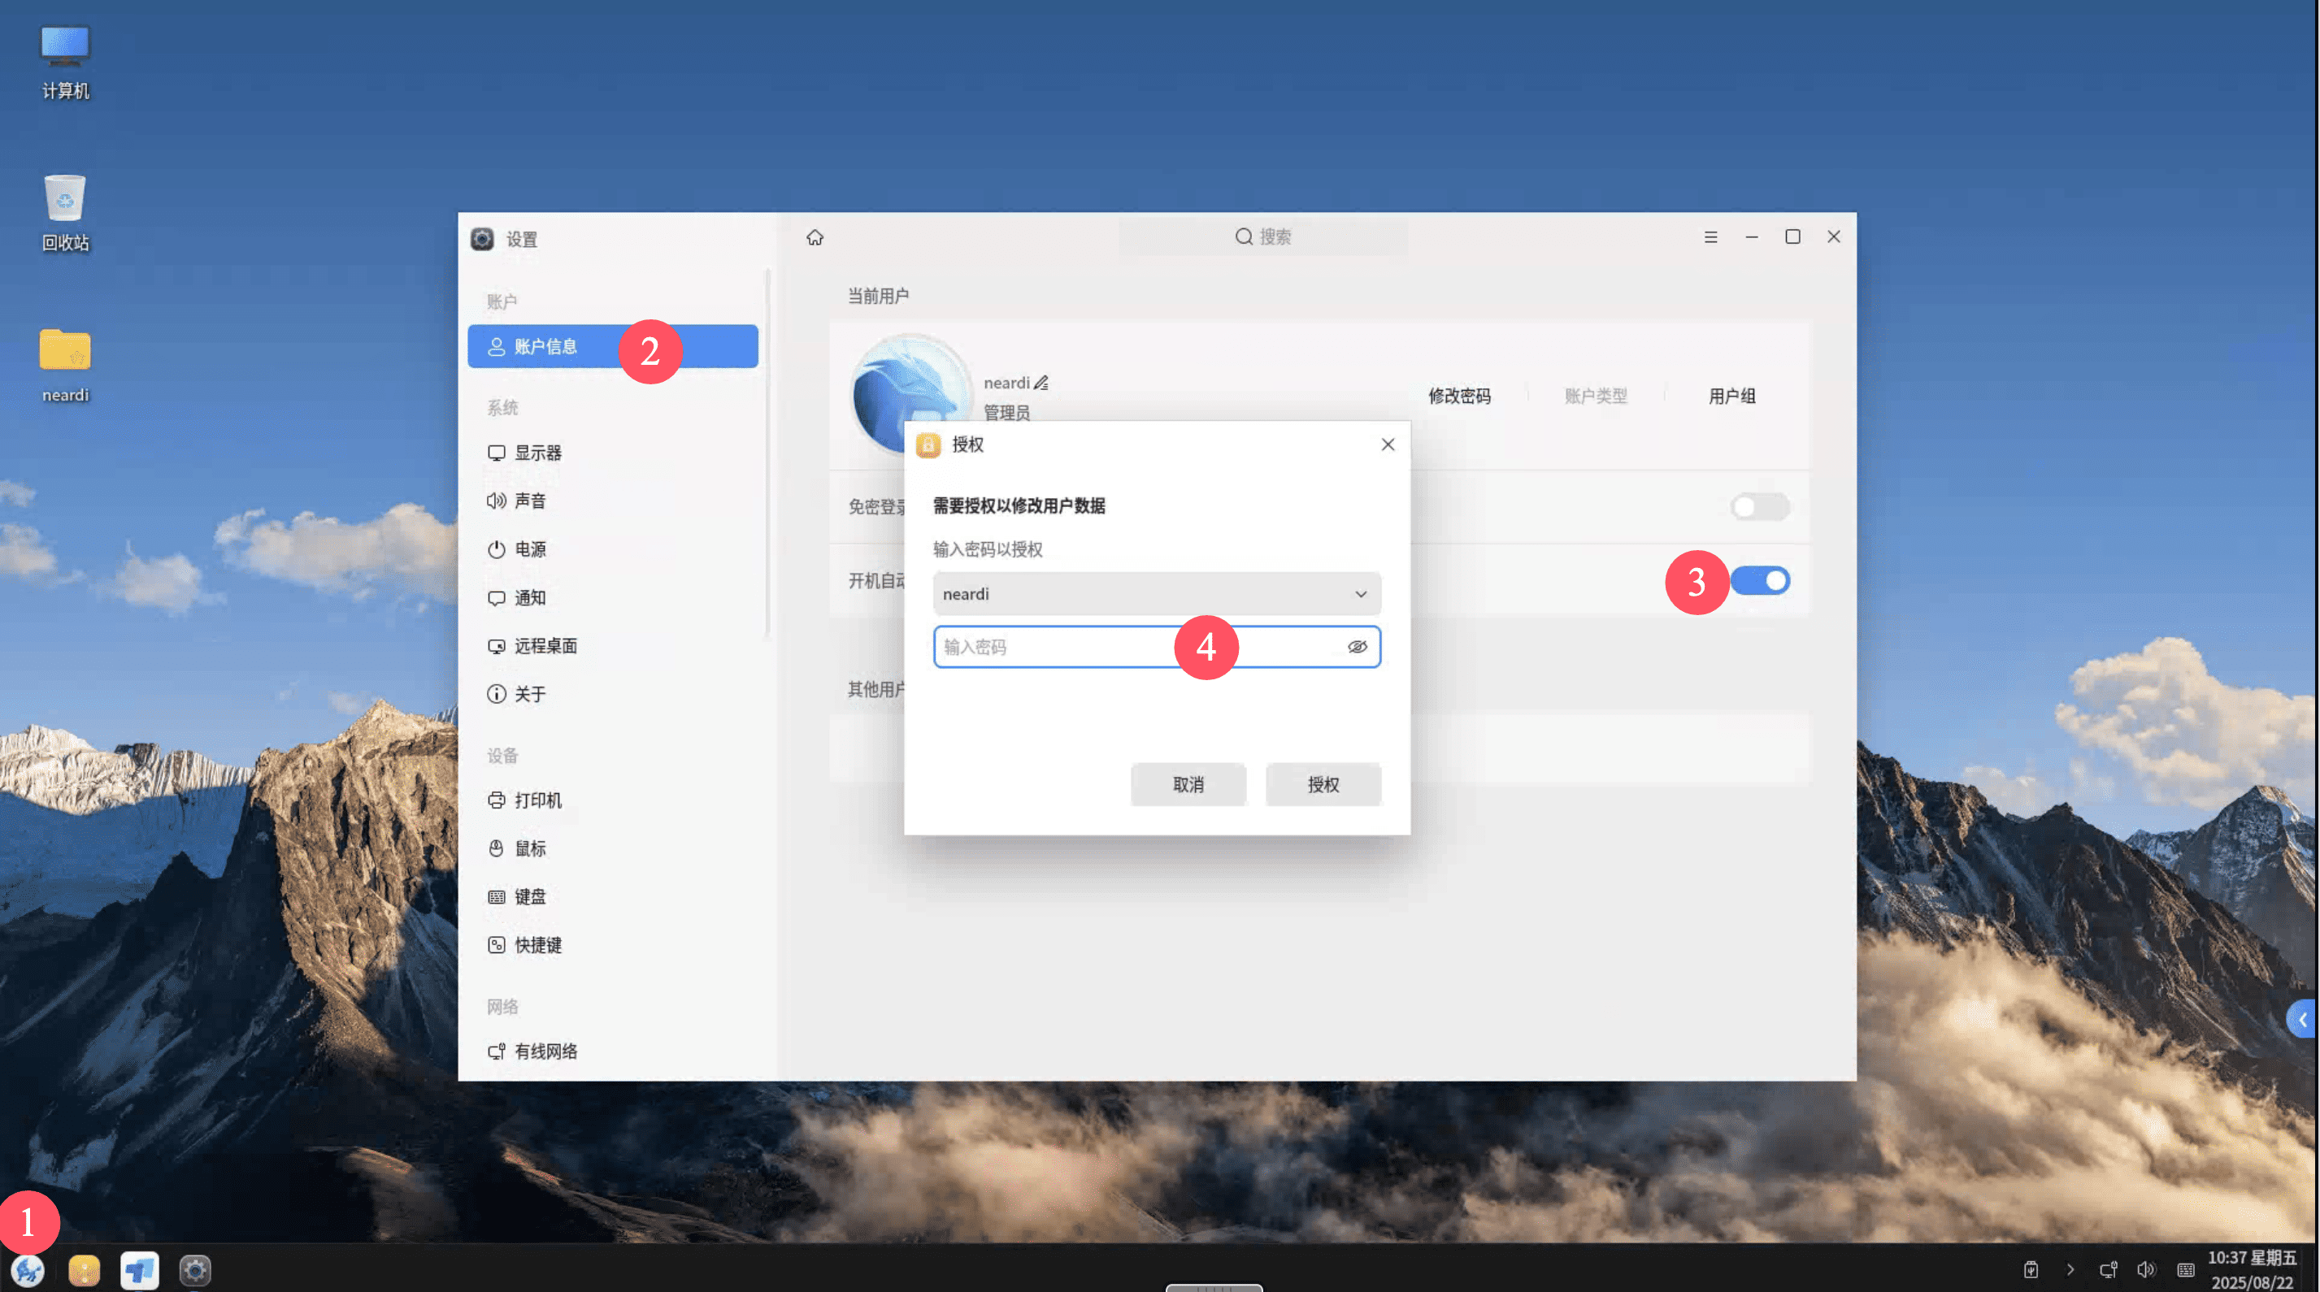
Task: Enable the 免密登录 switch
Action: [x=1759, y=507]
